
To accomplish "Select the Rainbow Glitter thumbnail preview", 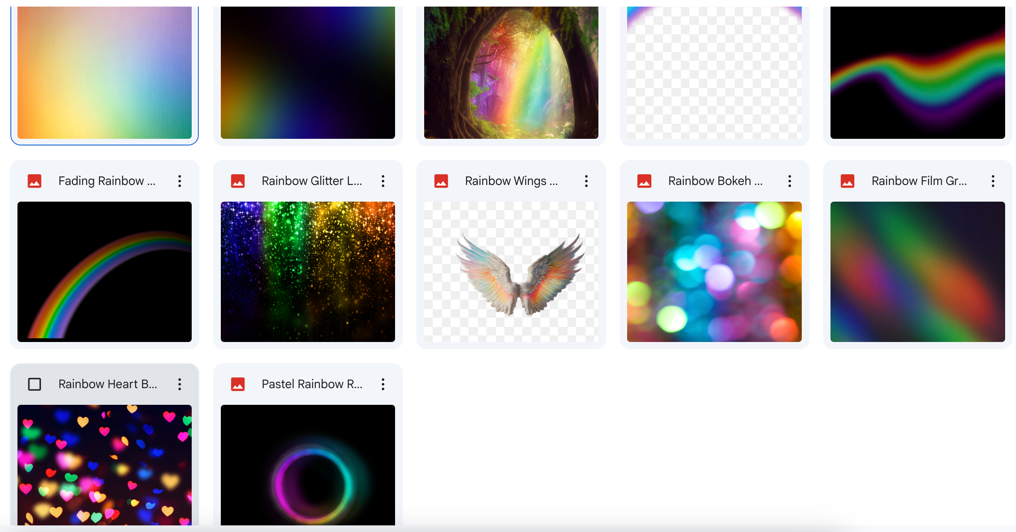I will tap(308, 271).
